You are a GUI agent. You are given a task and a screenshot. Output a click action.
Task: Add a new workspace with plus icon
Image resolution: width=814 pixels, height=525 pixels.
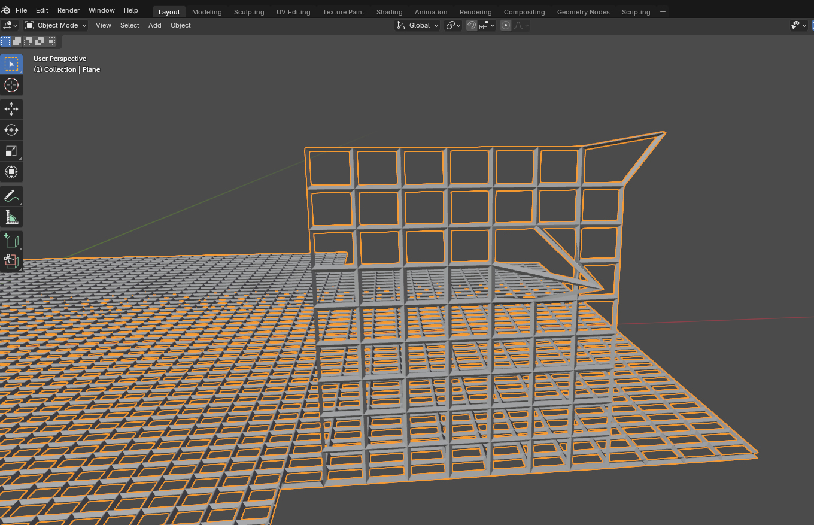663,11
